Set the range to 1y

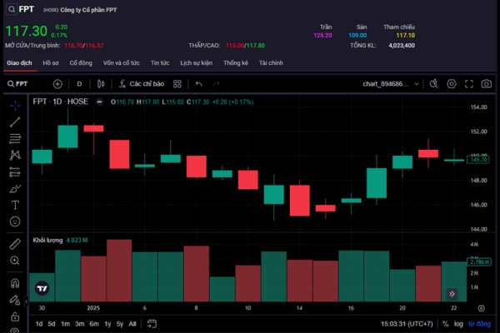click(107, 324)
